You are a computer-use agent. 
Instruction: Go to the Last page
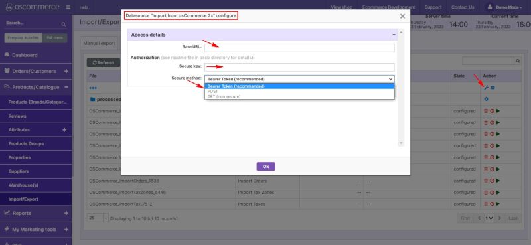click(x=513, y=218)
